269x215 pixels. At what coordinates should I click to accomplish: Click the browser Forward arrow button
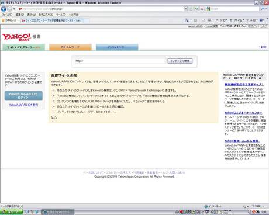click(x=9, y=9)
